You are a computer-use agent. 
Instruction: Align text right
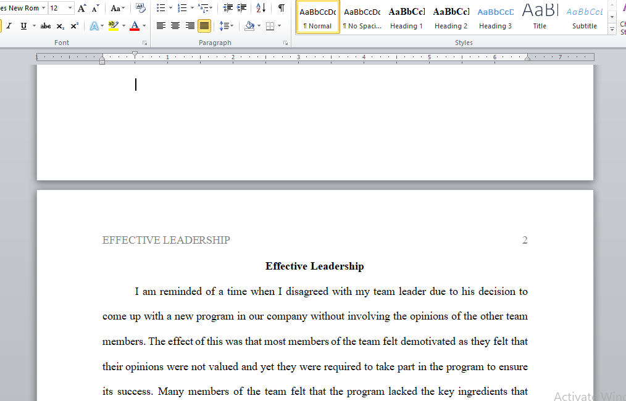click(x=190, y=26)
